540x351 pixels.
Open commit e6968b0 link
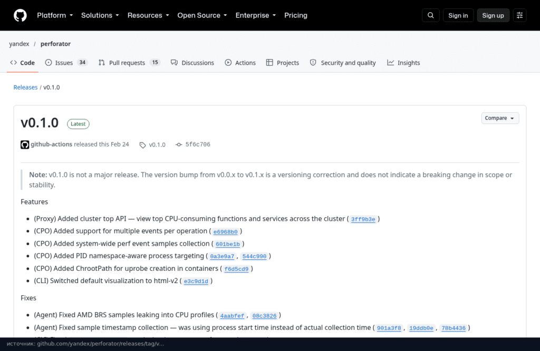225,231
